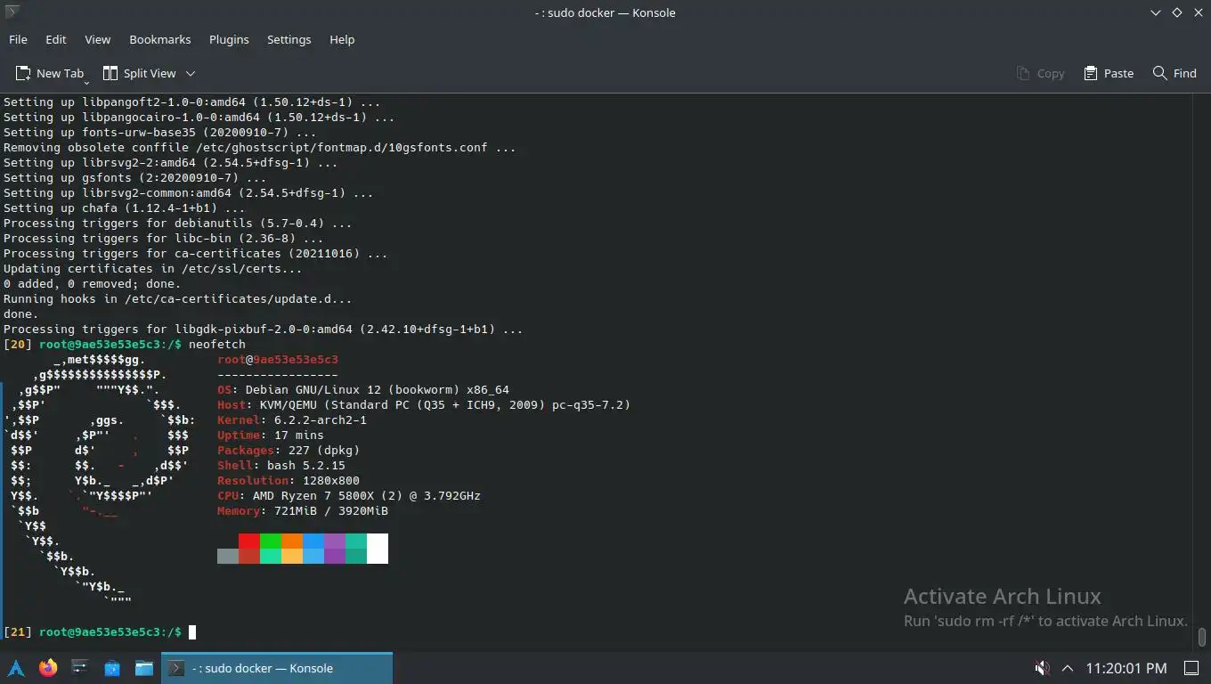The height and width of the screenshot is (684, 1211).
Task: Open the Help menu
Action: click(x=342, y=39)
